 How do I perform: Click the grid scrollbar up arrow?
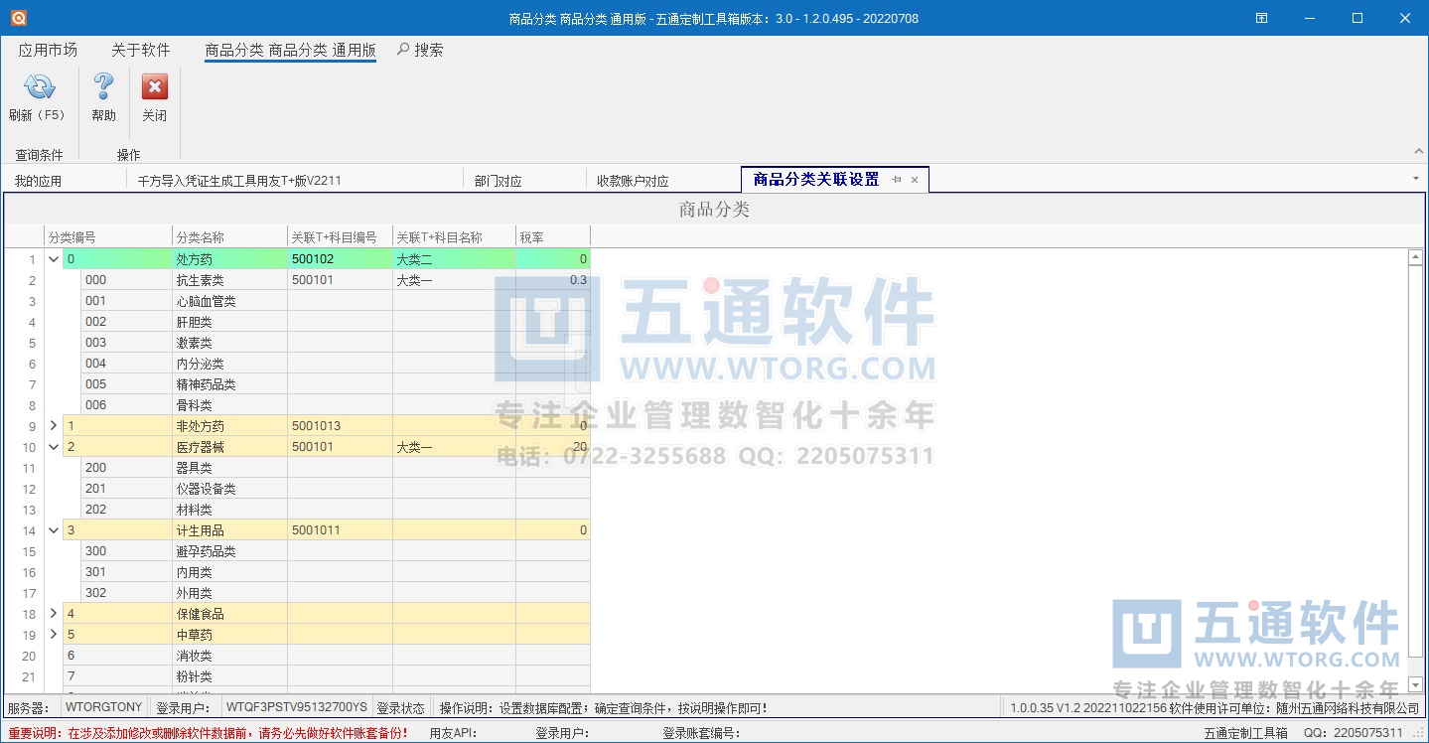click(x=1416, y=257)
